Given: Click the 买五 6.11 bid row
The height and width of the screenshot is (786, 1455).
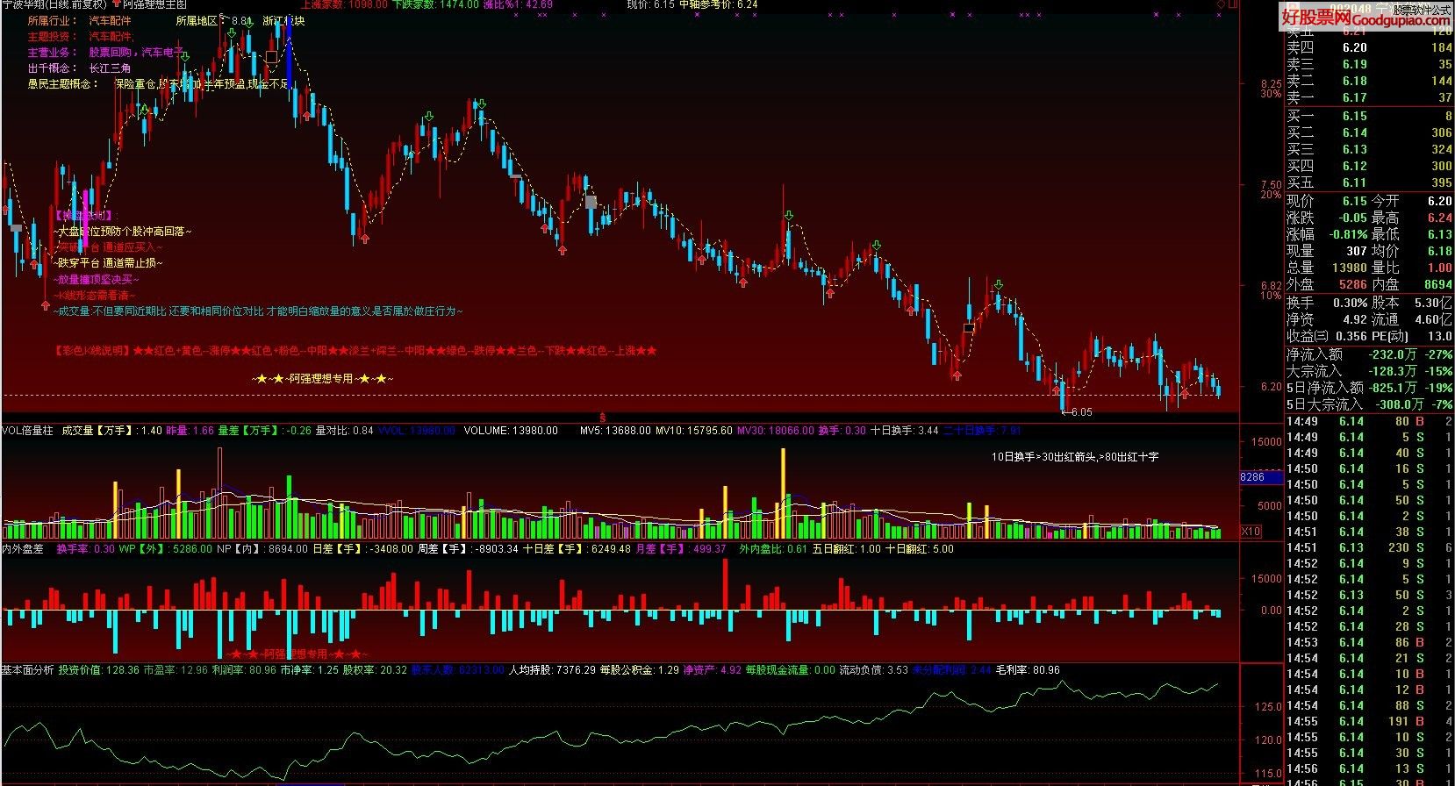Looking at the screenshot, I should click(1370, 182).
